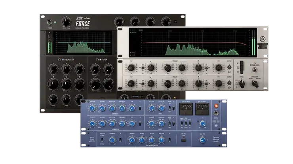The height and width of the screenshot is (164, 293).
Task: Click the Limiter II threshold knob
Action: tap(152, 124)
